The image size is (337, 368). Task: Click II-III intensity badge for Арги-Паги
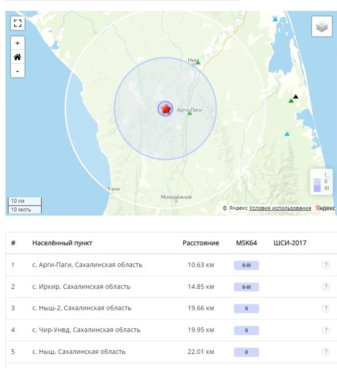click(246, 265)
